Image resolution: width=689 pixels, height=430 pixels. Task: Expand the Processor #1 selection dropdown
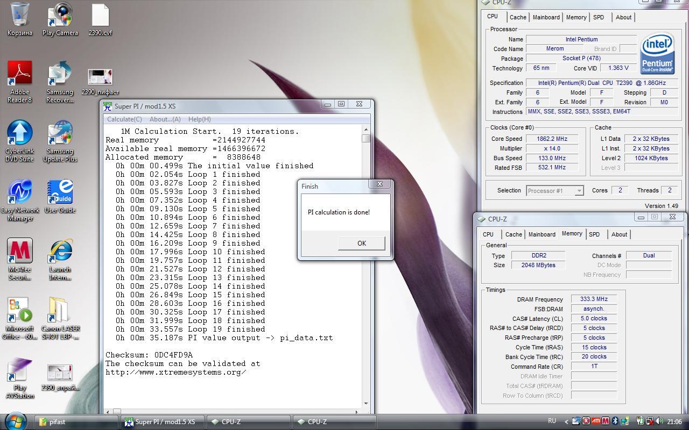coord(579,191)
